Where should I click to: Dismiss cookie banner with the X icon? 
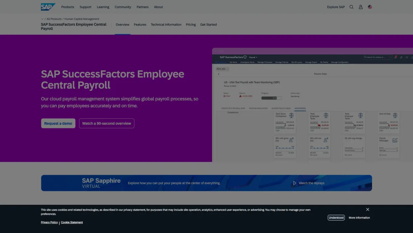click(x=368, y=209)
